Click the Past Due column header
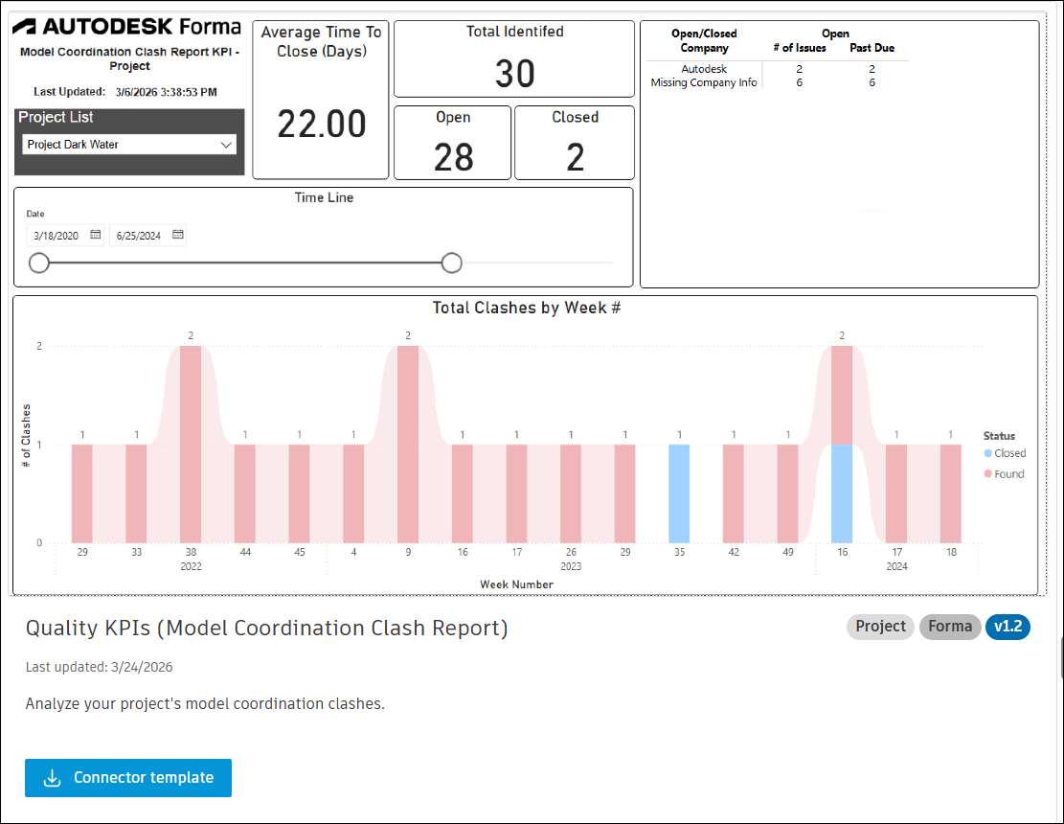The height and width of the screenshot is (824, 1064). [x=872, y=48]
